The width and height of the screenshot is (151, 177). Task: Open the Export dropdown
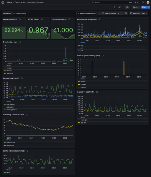pos(136,7)
